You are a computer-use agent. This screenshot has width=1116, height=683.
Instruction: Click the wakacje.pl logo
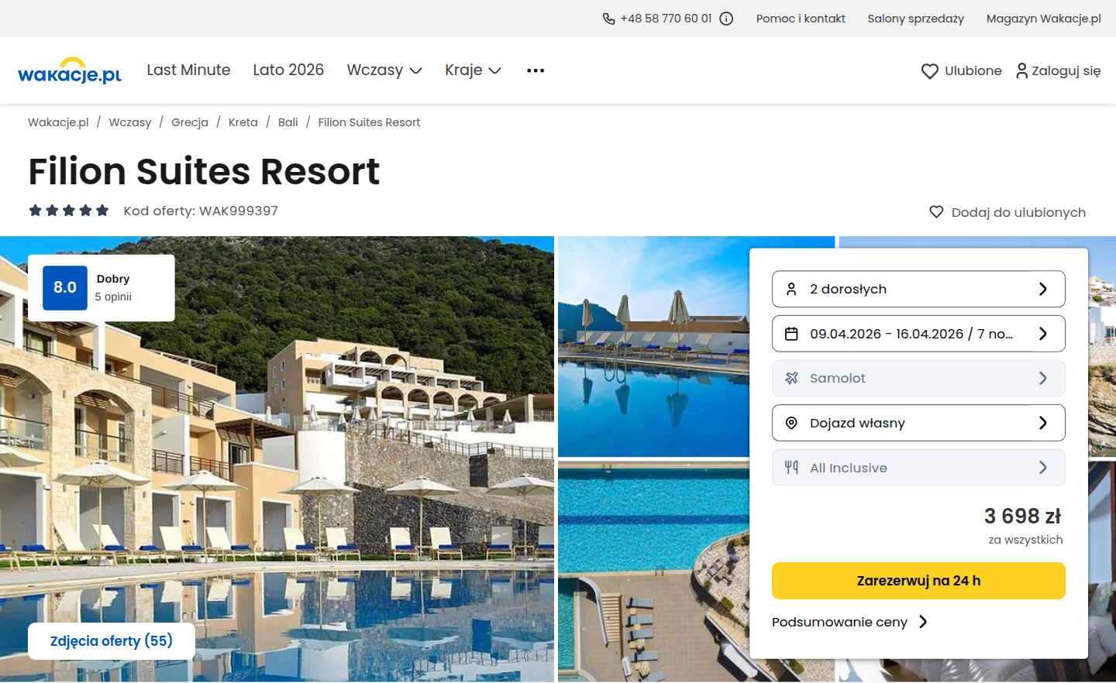(70, 70)
